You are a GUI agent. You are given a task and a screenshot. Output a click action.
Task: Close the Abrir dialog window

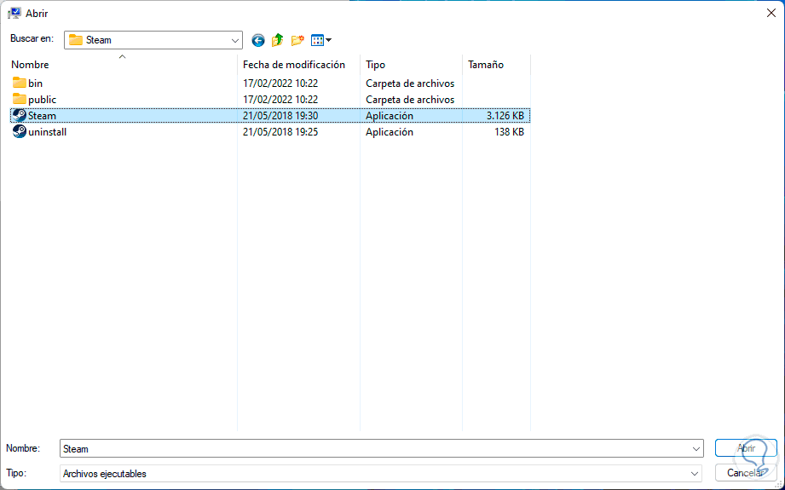pos(771,13)
